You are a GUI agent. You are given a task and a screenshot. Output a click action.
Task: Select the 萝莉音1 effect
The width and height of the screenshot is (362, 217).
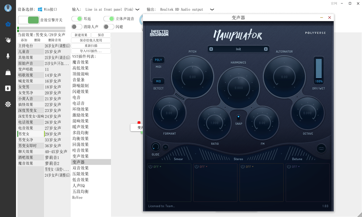(57, 157)
